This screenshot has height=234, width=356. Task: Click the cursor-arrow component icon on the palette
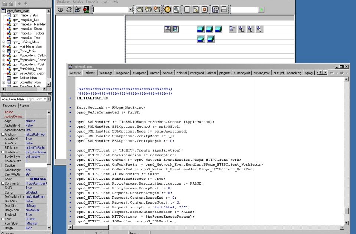(242, 29)
